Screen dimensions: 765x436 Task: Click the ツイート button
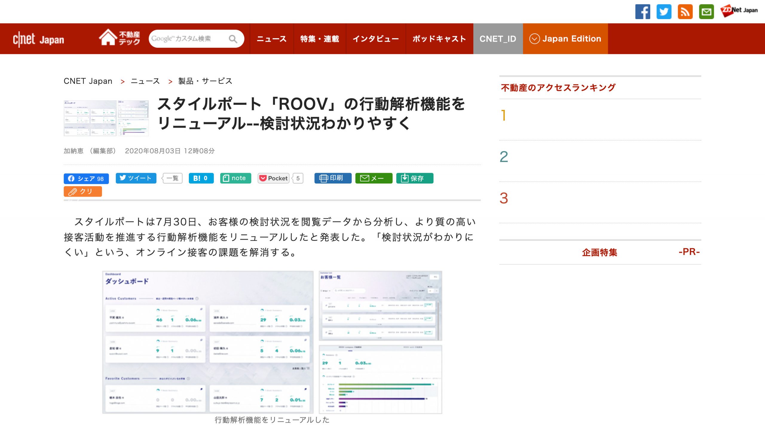(136, 178)
